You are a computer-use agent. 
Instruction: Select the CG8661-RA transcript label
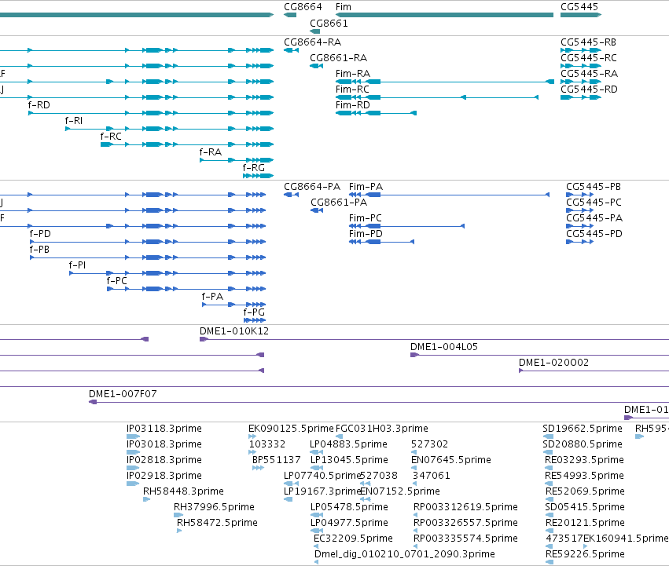pyautogui.click(x=338, y=58)
